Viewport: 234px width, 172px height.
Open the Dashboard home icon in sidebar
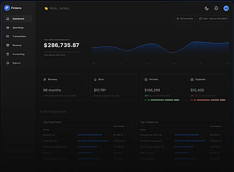click(x=7, y=19)
